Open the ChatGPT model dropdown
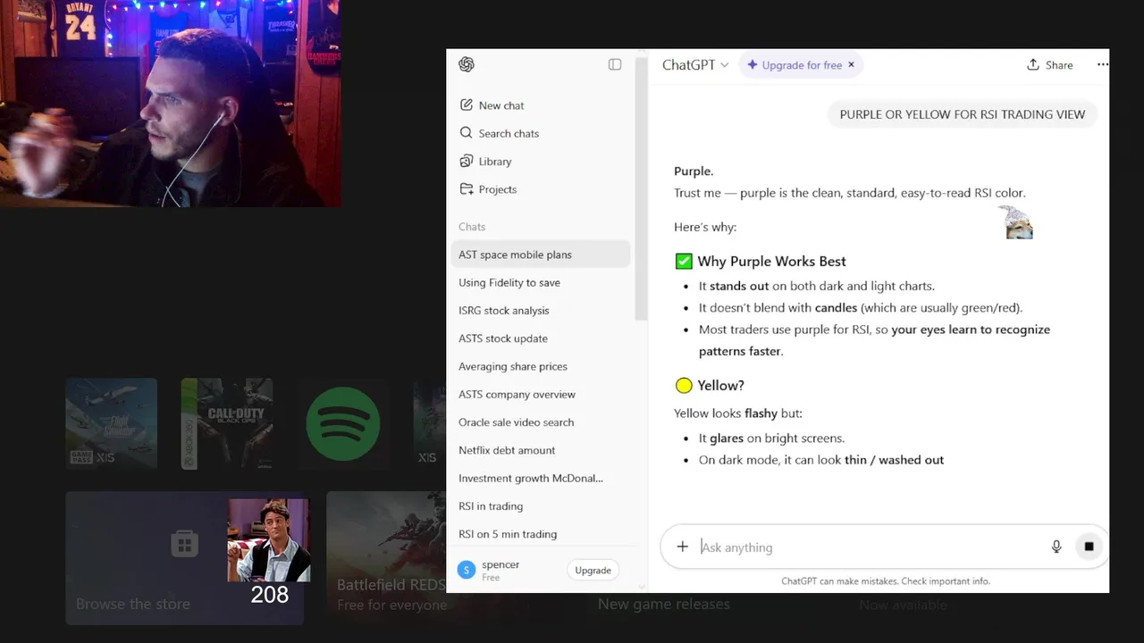The image size is (1144, 643). [x=695, y=65]
